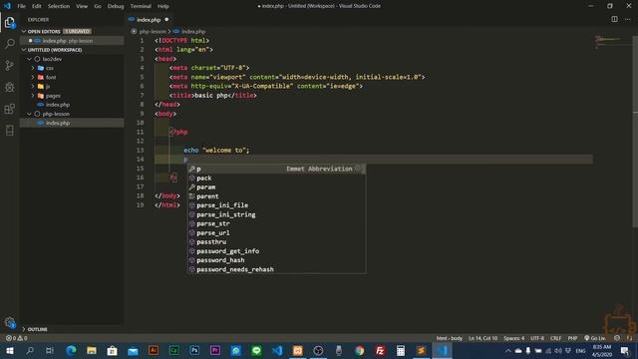Open the activity bar icon below Extensions
The height and width of the screenshot is (359, 638).
pos(9,131)
